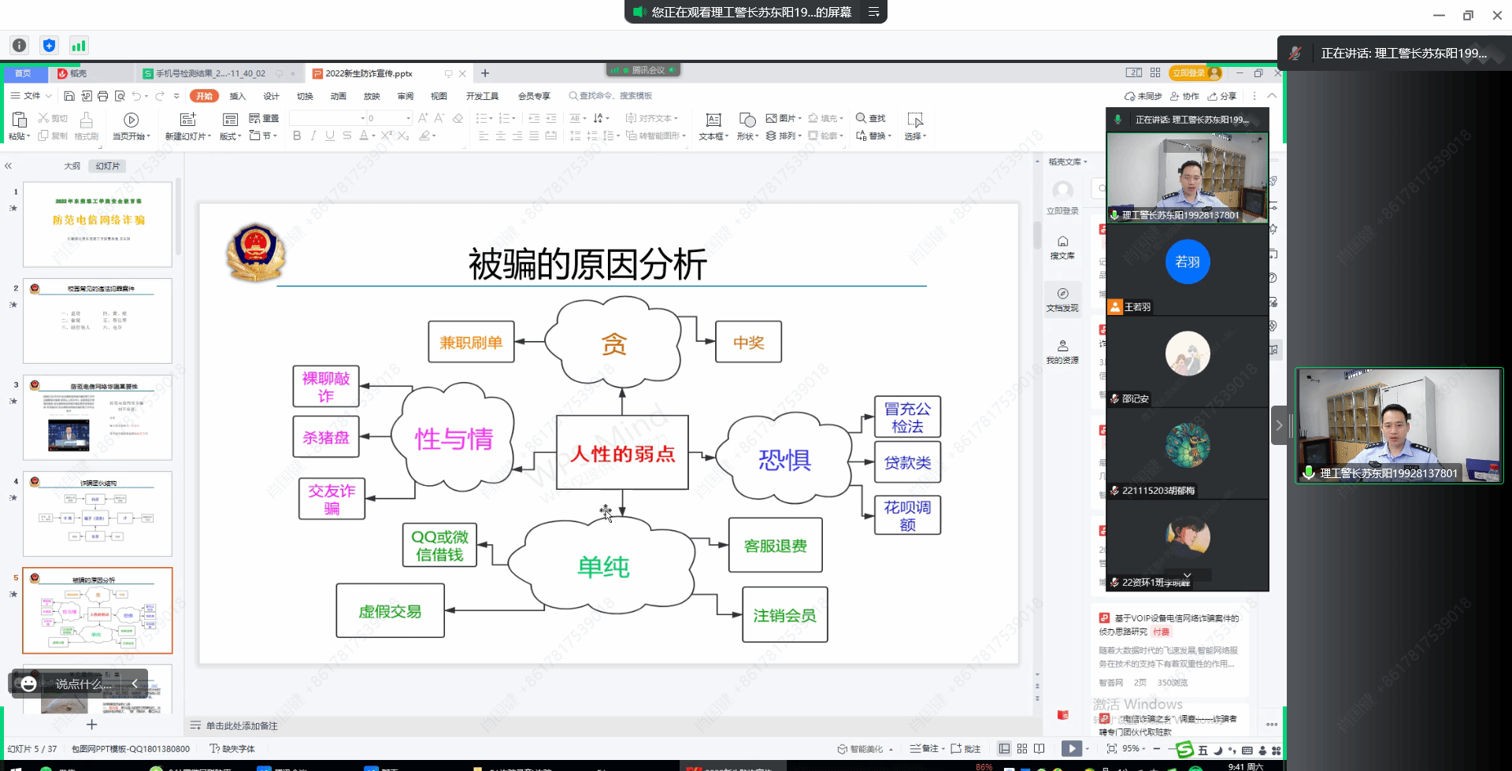Click the print icon in quick access toolbar

(x=102, y=96)
